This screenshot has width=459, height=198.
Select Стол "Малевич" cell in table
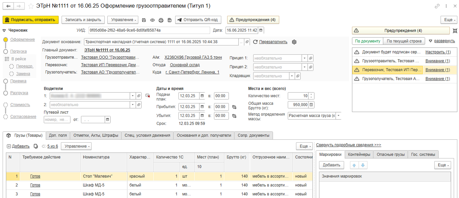point(103,176)
